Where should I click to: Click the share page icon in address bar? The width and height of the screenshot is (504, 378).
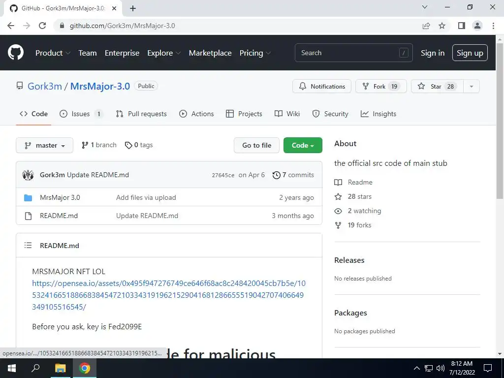point(426,26)
